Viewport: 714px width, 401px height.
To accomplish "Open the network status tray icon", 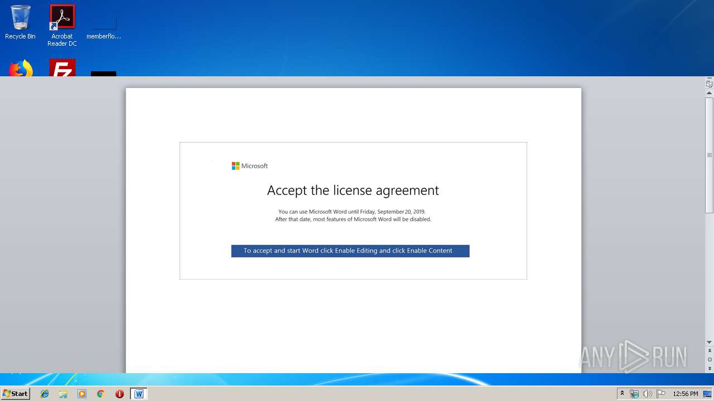I will coord(634,394).
